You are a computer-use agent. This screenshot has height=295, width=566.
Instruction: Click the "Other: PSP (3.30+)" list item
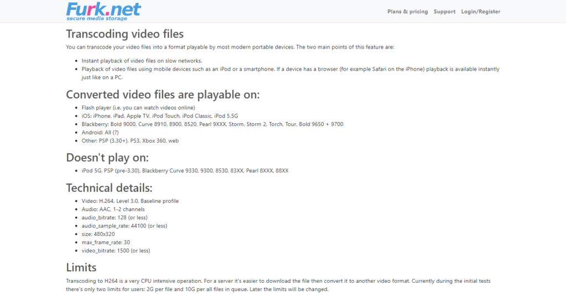coord(130,141)
